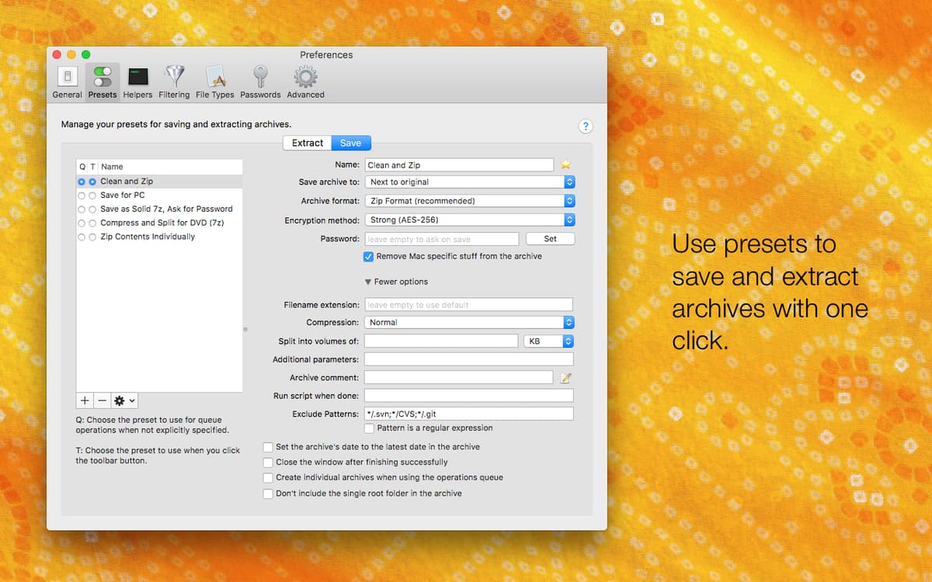Click the help question mark button
The height and width of the screenshot is (582, 932).
[586, 126]
